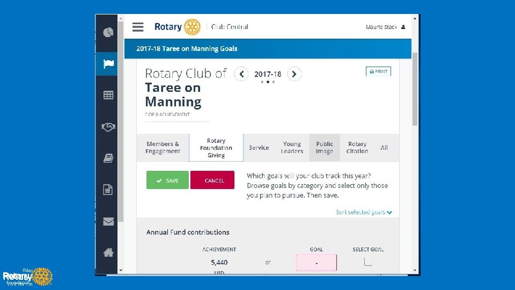515x290 pixels.
Task: Click the 2017-18 year label
Action: pyautogui.click(x=268, y=74)
